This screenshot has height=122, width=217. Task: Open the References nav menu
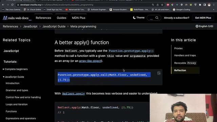click(43, 18)
